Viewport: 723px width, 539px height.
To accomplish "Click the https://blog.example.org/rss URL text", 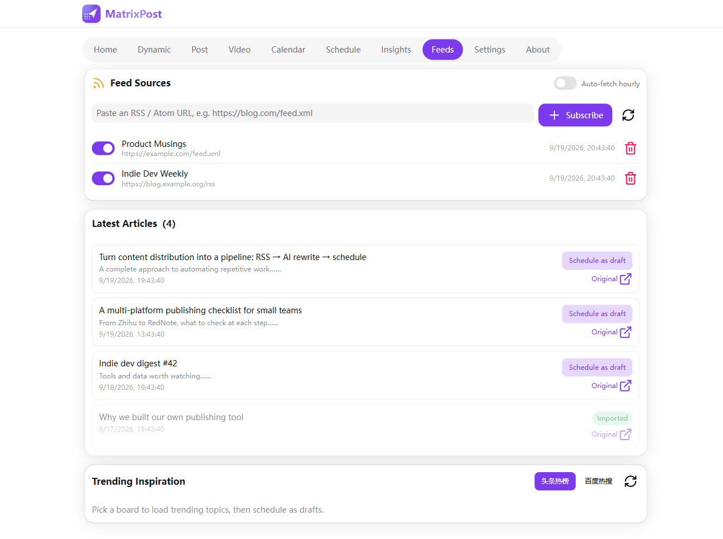I will 169,184.
